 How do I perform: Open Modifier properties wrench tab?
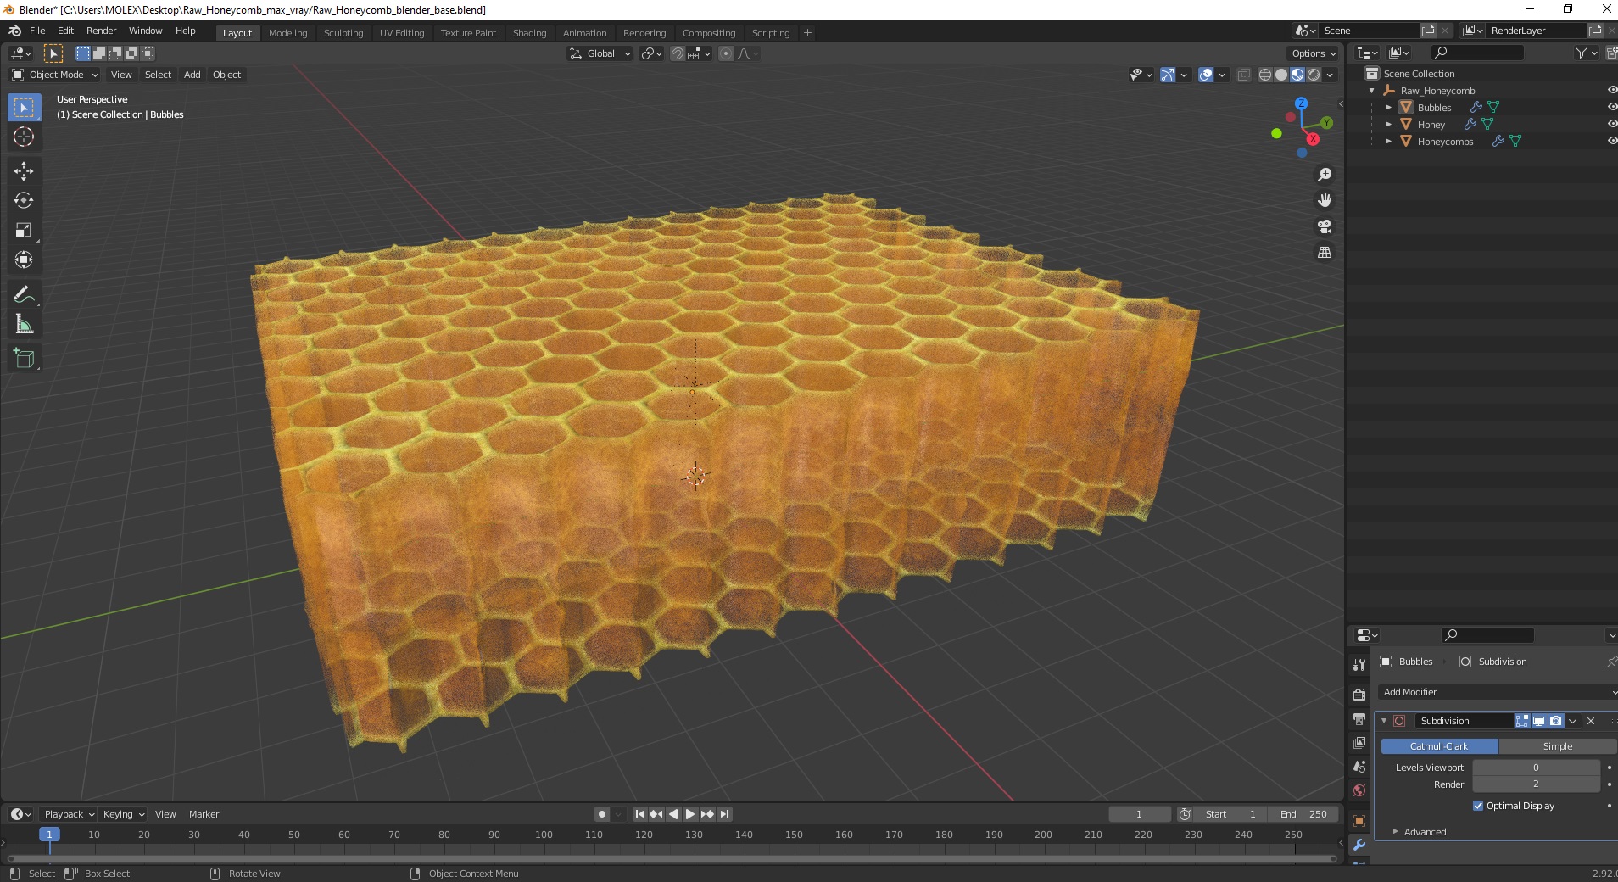[1359, 845]
